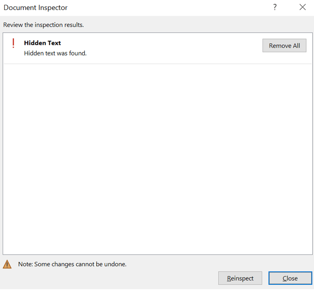Click the red exclamation mark alert icon

click(13, 43)
